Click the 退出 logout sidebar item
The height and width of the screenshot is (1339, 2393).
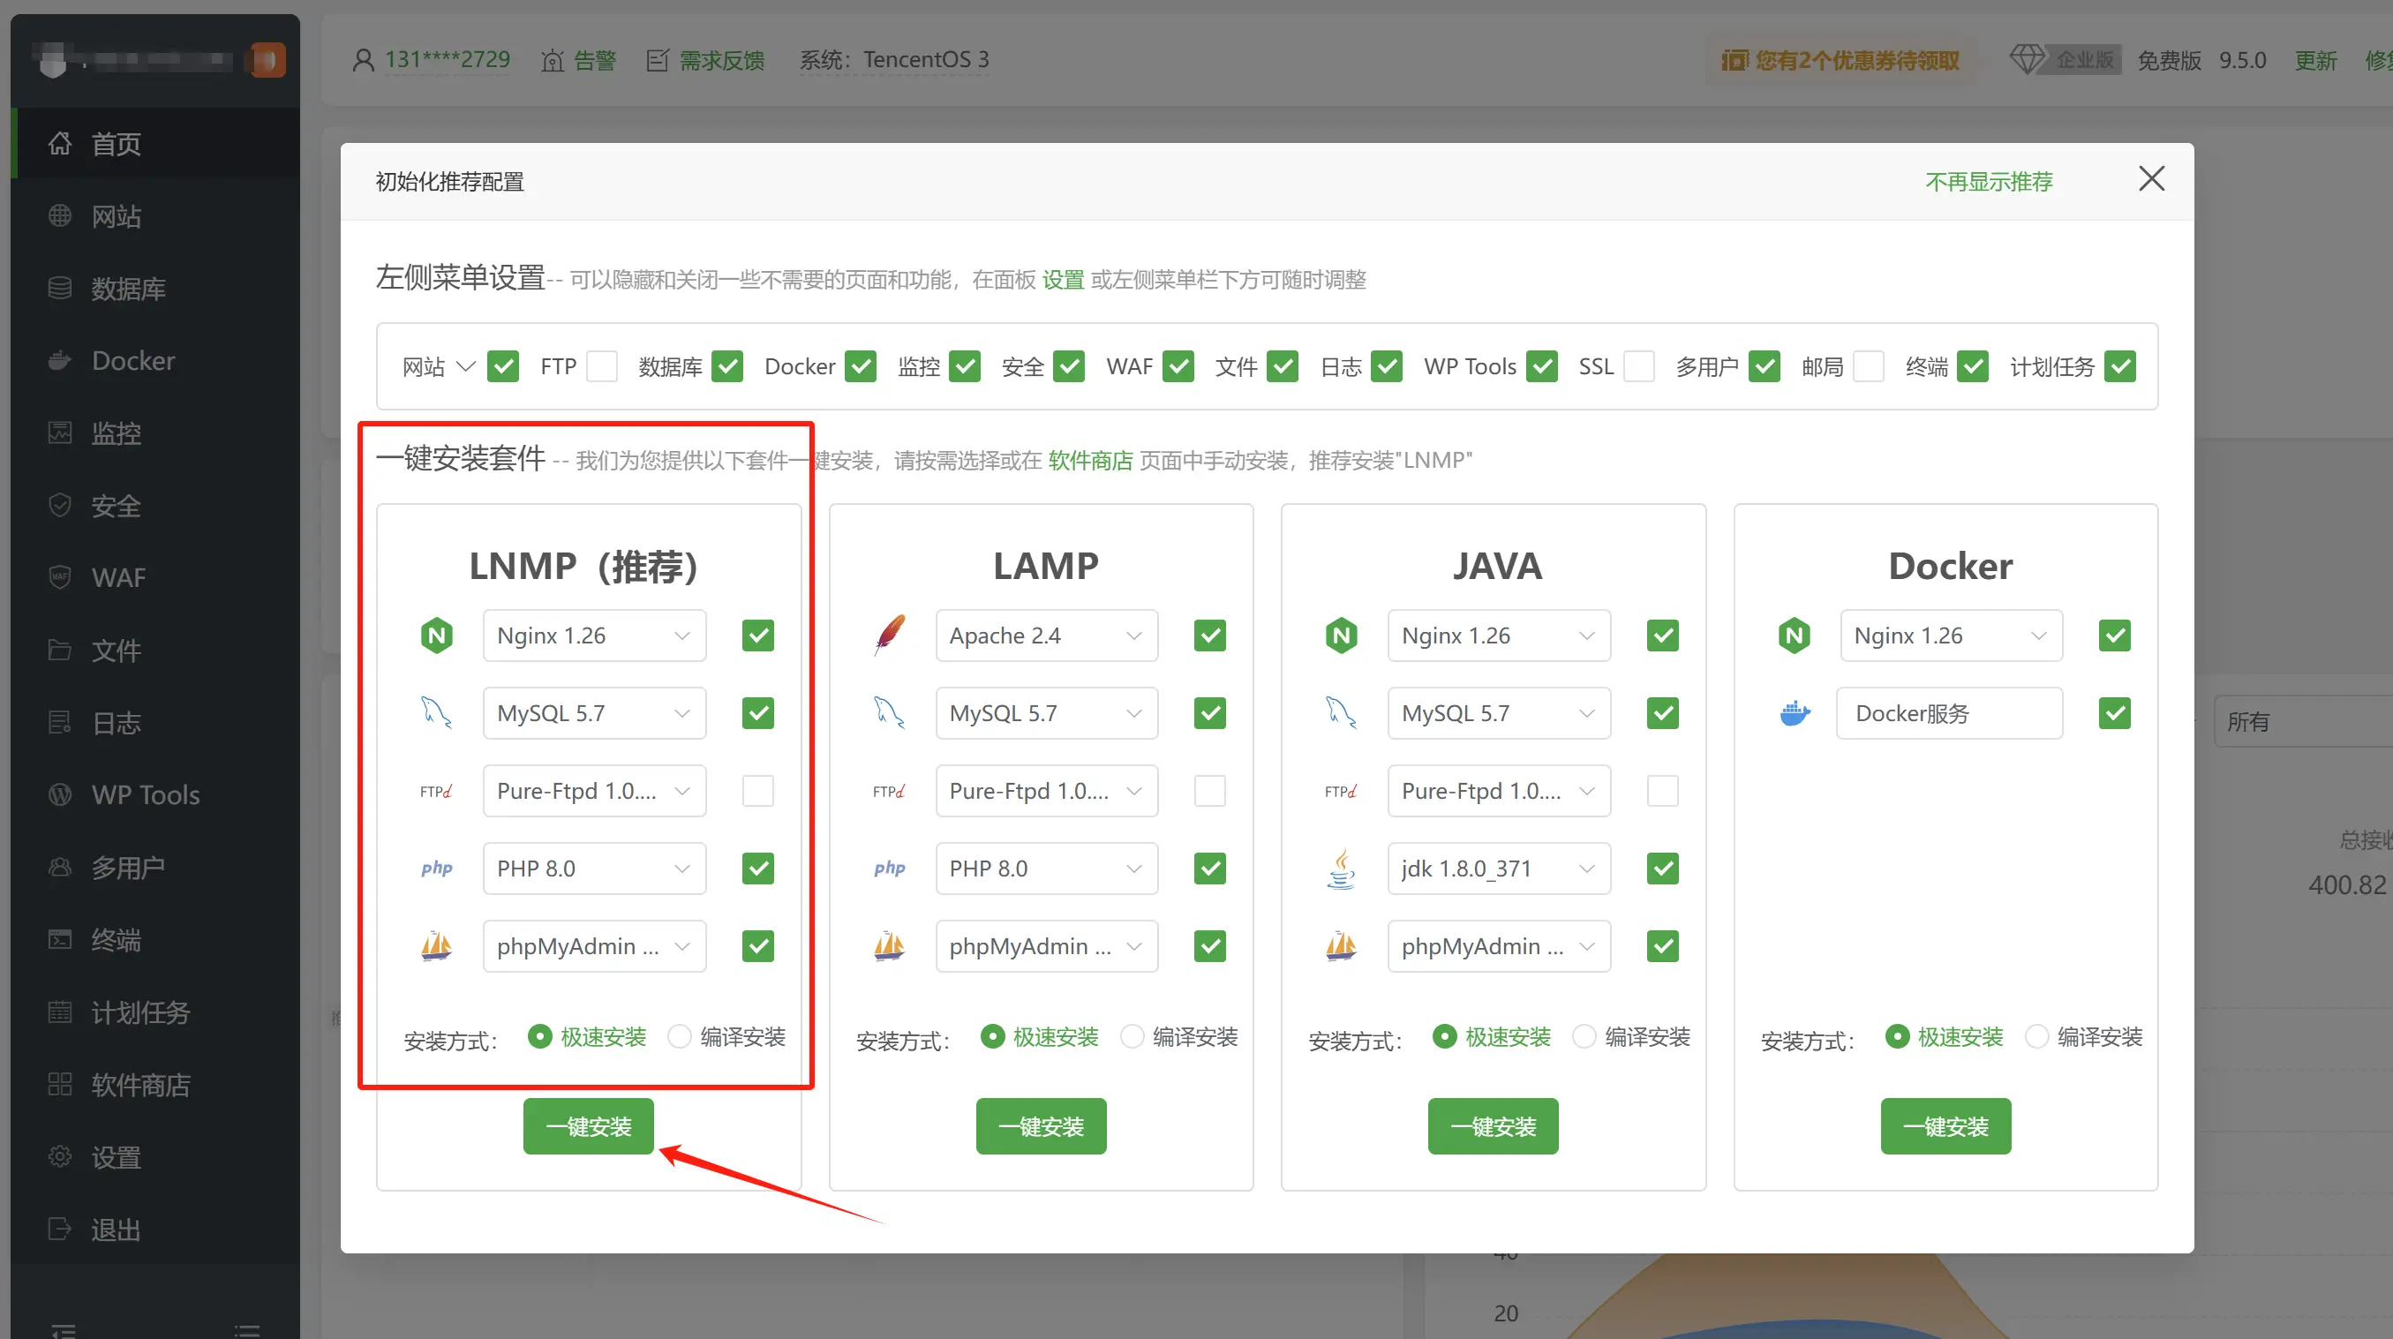[155, 1230]
